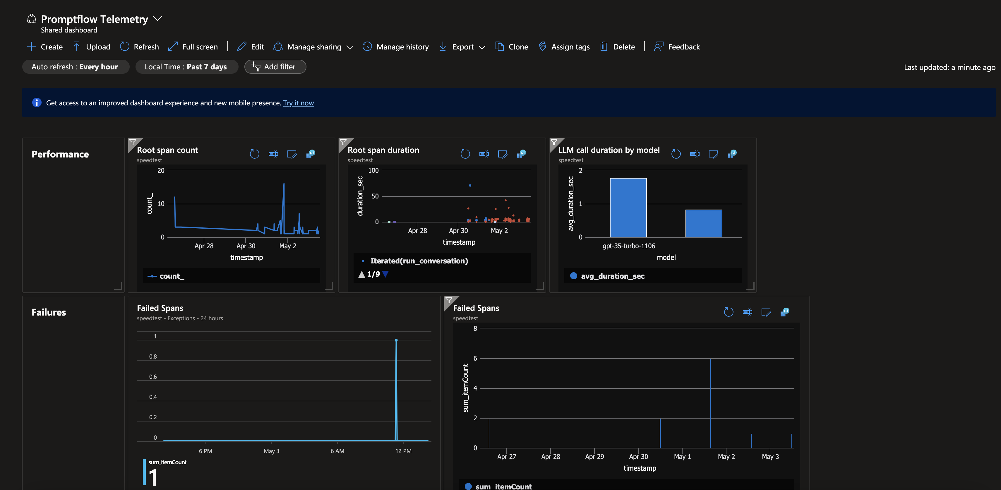Click Clone dashboard icon
Viewport: 1001px width, 490px height.
(499, 47)
